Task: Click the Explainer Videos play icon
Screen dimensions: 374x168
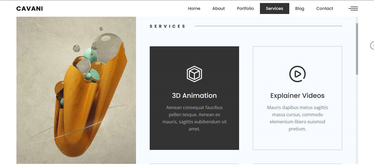Action: coord(297,74)
